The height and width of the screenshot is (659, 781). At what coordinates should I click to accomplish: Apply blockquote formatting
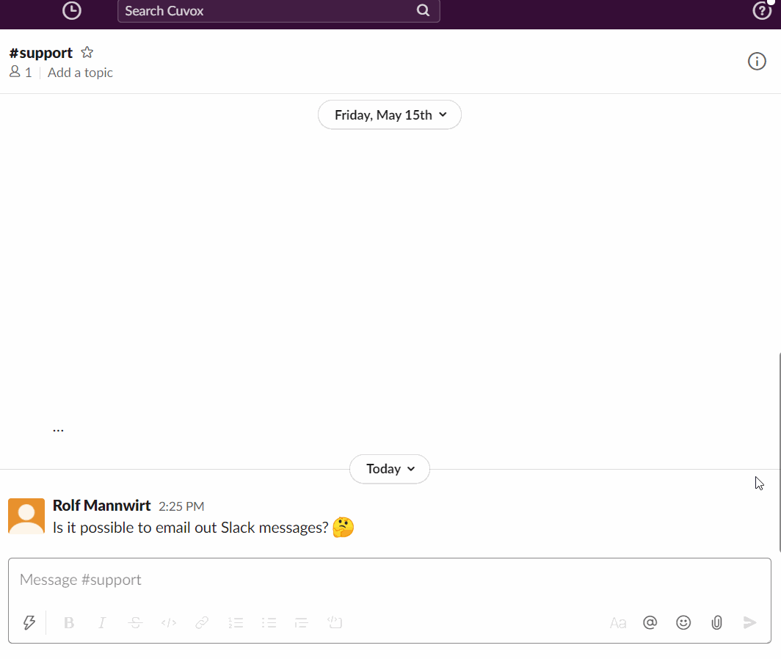coord(302,622)
